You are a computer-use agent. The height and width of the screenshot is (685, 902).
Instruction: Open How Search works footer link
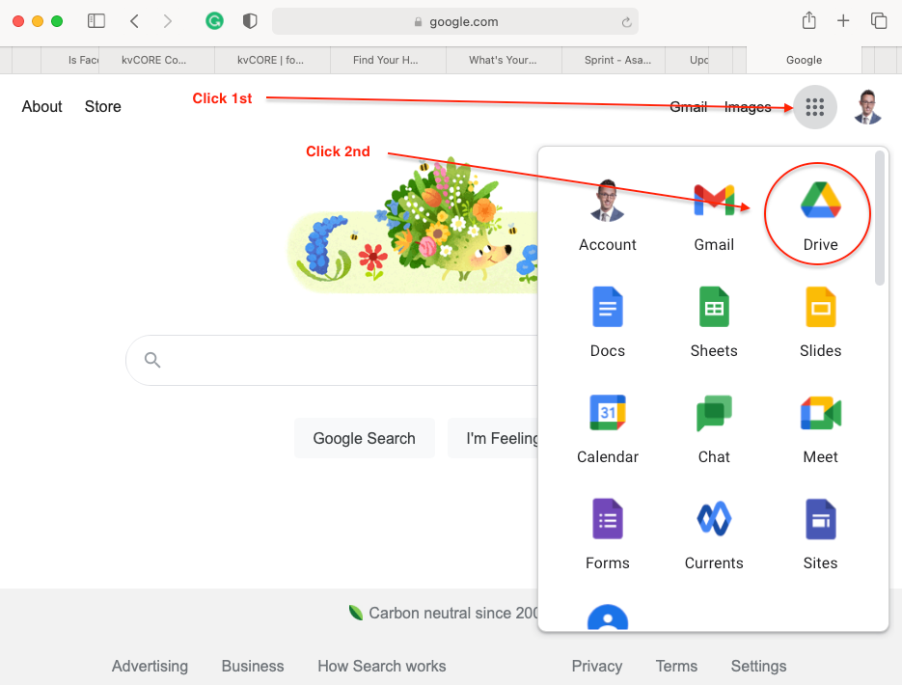(381, 666)
